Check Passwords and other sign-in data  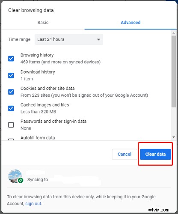11,125
